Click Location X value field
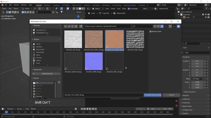 [x=197, y=61]
